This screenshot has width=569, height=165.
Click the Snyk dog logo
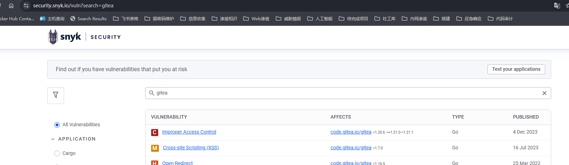53,37
